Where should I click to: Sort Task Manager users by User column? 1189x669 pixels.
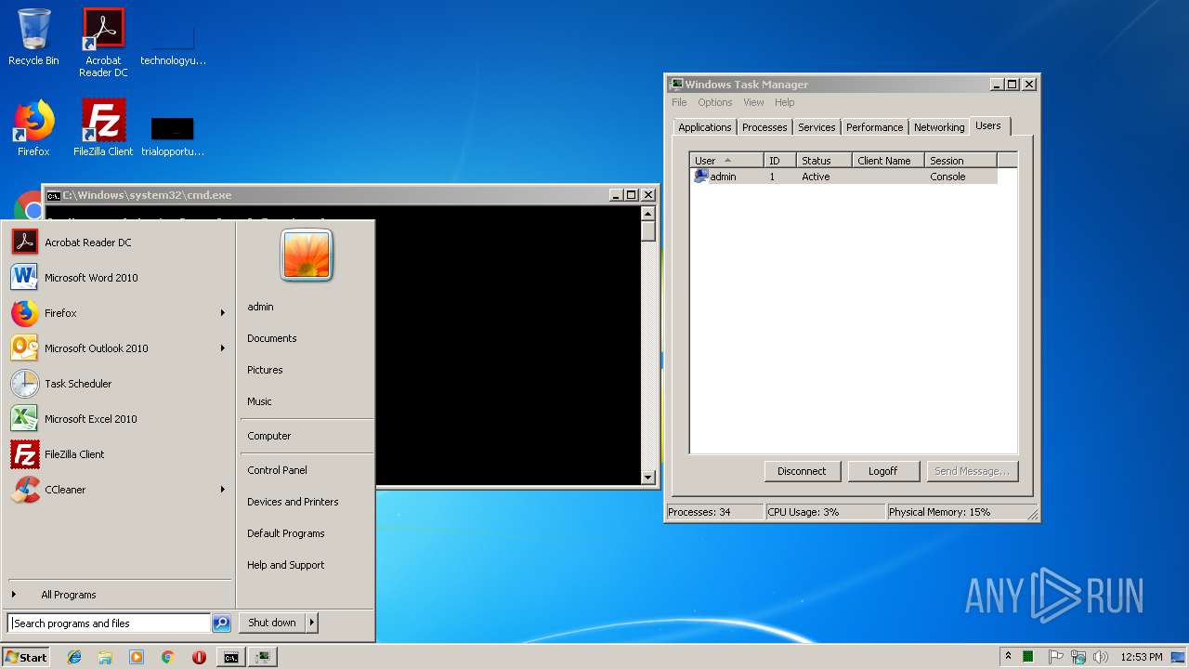point(726,161)
